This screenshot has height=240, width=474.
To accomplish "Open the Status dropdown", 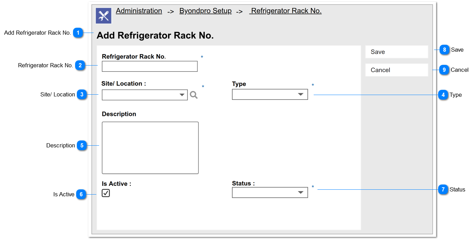I will 270,192.
